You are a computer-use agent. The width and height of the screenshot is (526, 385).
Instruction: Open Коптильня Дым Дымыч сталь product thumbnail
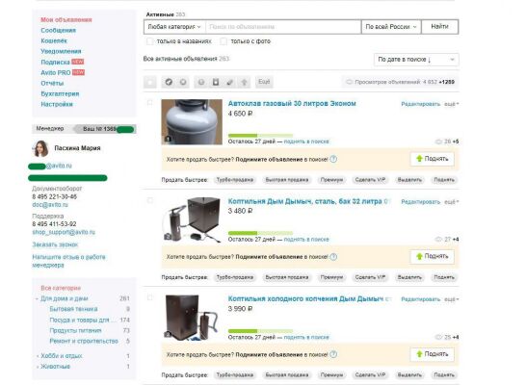192,219
